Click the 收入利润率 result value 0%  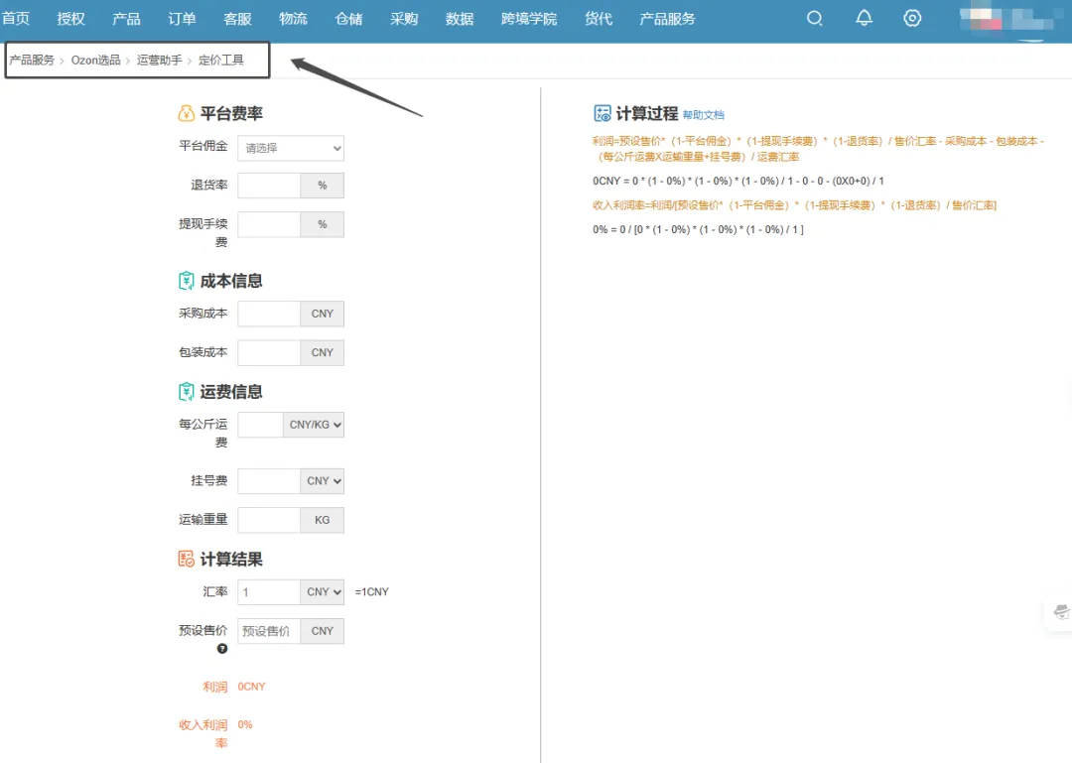click(x=245, y=724)
